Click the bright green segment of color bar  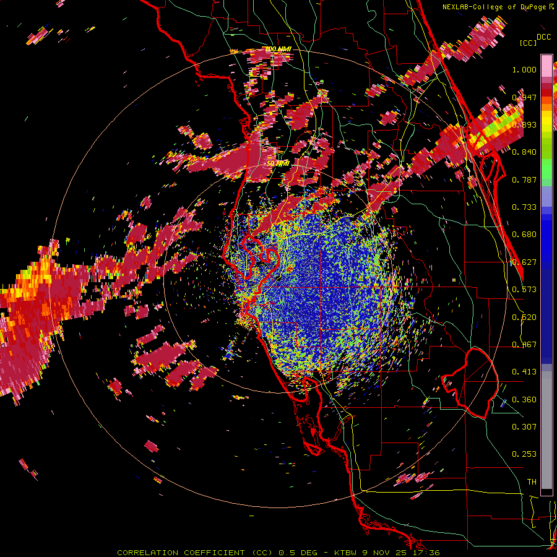coord(546,169)
